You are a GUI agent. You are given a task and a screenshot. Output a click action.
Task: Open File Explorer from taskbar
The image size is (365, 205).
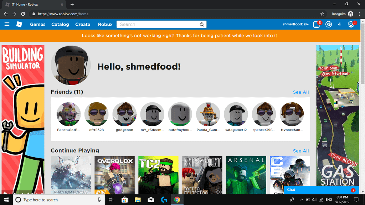pyautogui.click(x=138, y=200)
